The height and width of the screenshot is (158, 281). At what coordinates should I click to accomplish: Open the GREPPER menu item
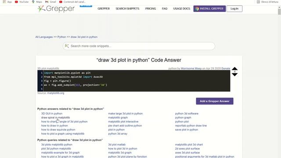pos(104,9)
